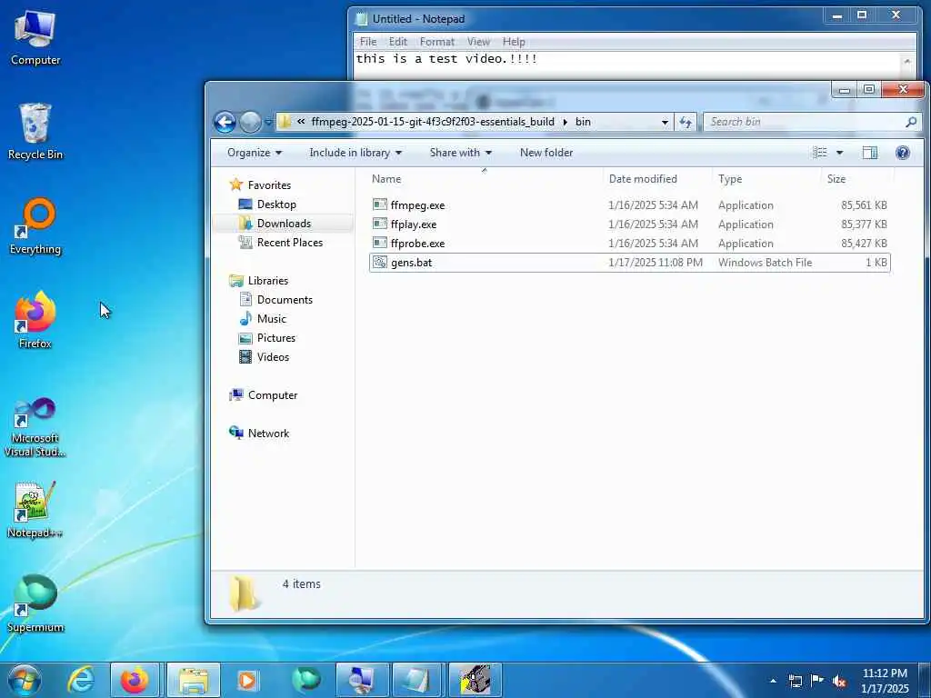Expand the address bar history dropdown

point(665,123)
